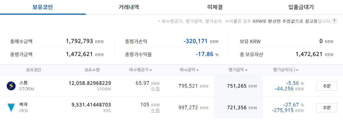This screenshot has width=343, height=125.
Task: Click 주문 button for XVG
Action: (x=327, y=108)
